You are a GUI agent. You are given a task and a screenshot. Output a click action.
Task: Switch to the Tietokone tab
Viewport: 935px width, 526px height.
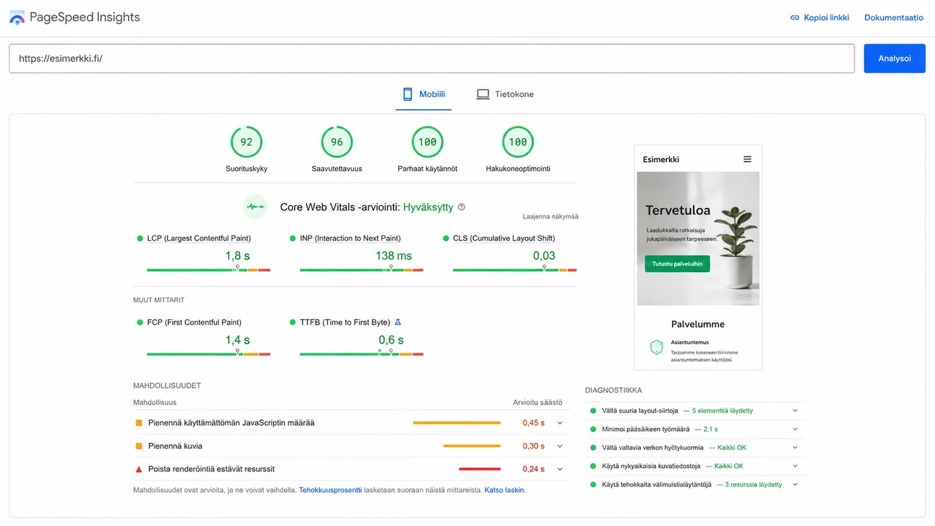click(x=505, y=94)
